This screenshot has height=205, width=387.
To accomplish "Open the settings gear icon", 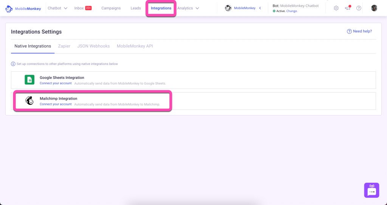I will coord(336,8).
